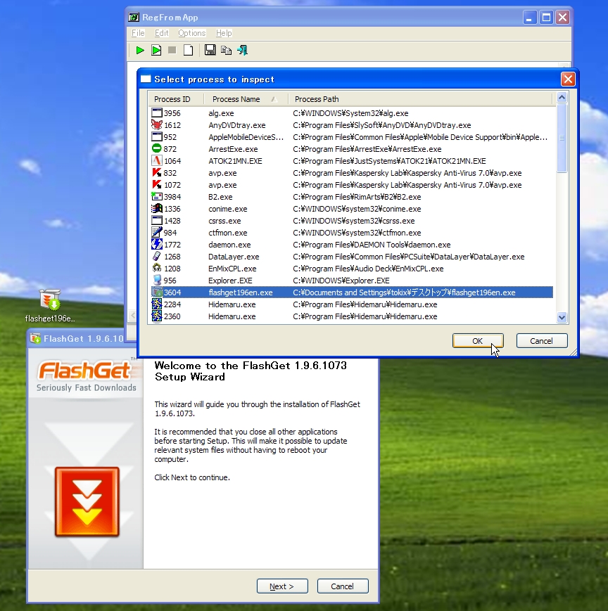Select the Kaspersky icon for avp.exe 832

[x=157, y=173]
